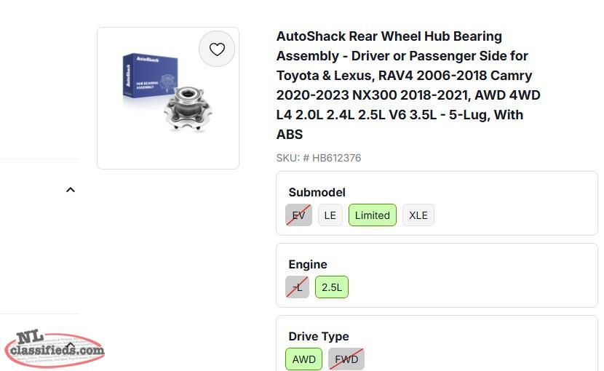Open the wheel hub bearing product image
The image size is (604, 371).
point(168,98)
